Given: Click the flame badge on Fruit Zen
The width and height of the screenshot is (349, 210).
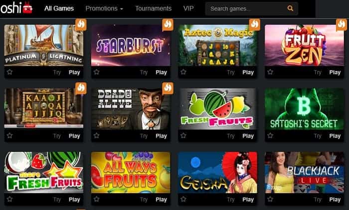Looking at the screenshot, I should click(x=341, y=25).
